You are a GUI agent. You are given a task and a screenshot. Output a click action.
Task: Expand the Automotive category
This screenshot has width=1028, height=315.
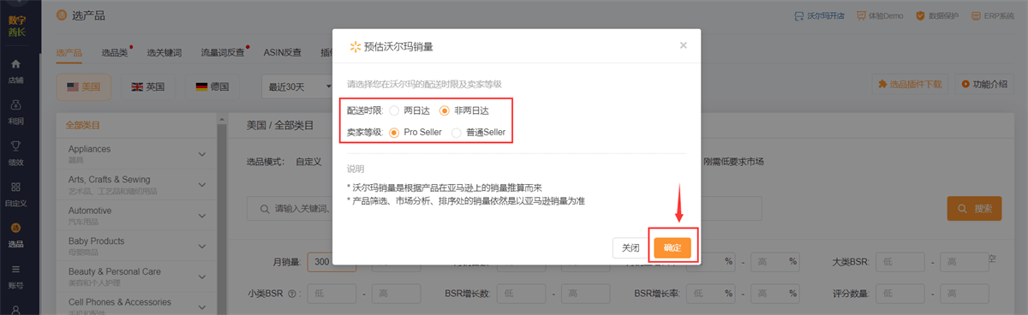[x=202, y=216]
